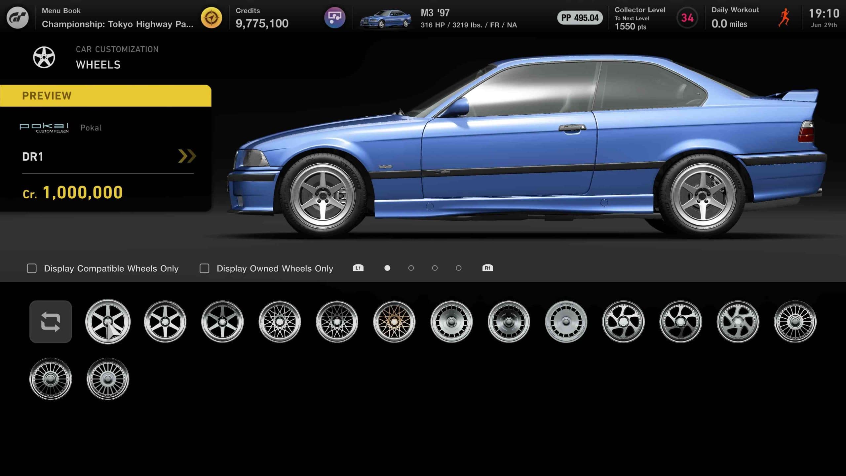Pick the white flat-faced turbofan wheel

566,322
